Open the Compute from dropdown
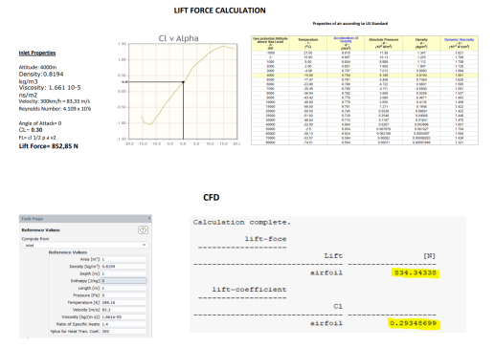 click(85, 245)
